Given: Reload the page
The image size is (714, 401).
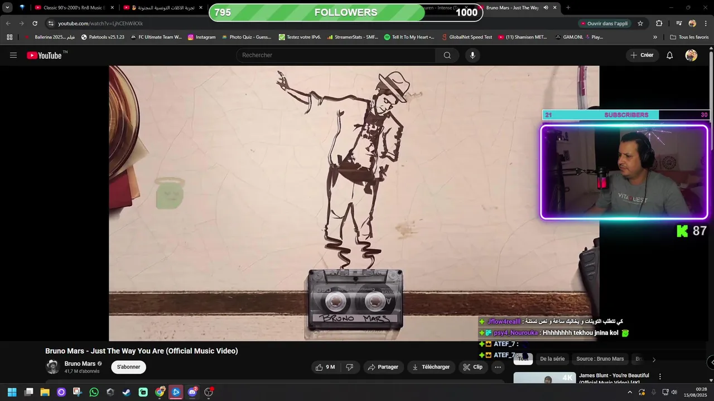Looking at the screenshot, I should click(x=35, y=23).
